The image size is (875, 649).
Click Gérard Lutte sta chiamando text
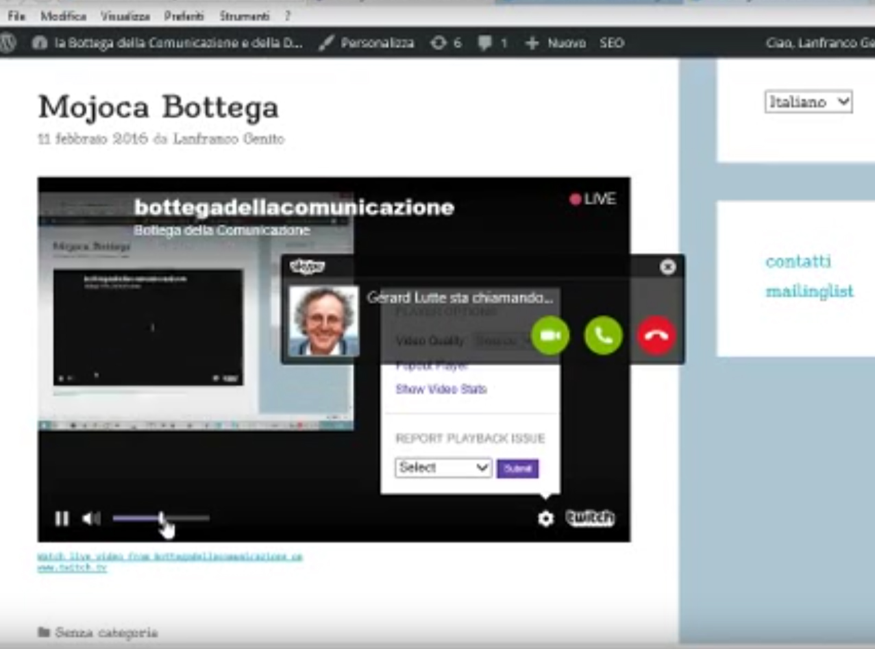pyautogui.click(x=460, y=298)
